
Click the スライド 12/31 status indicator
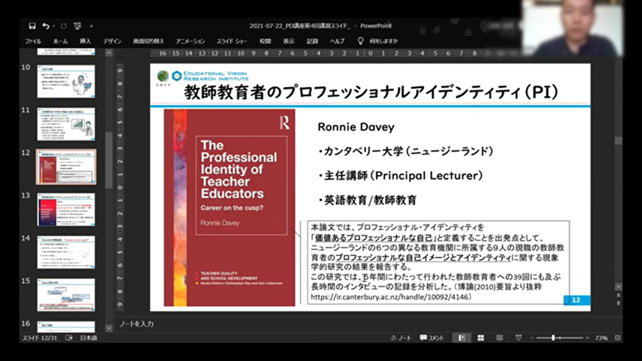coord(40,338)
